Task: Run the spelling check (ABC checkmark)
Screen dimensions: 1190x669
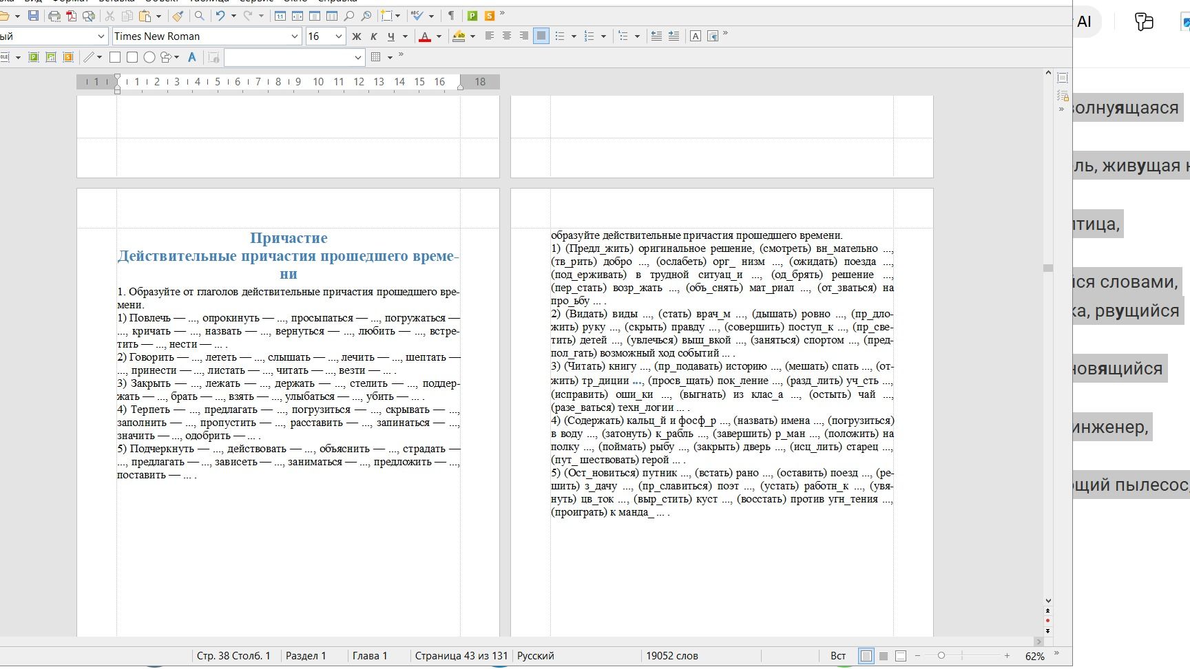Action: pos(417,15)
